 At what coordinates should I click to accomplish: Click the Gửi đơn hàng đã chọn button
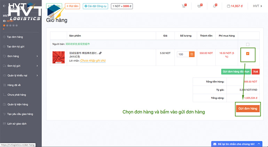236,71
